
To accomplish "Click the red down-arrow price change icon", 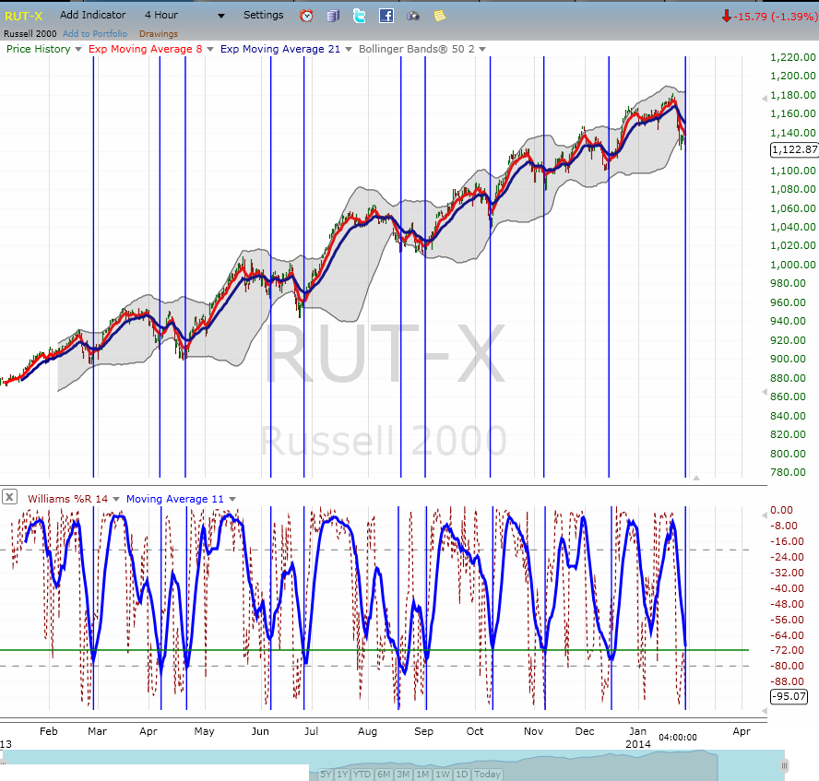I will (x=726, y=17).
